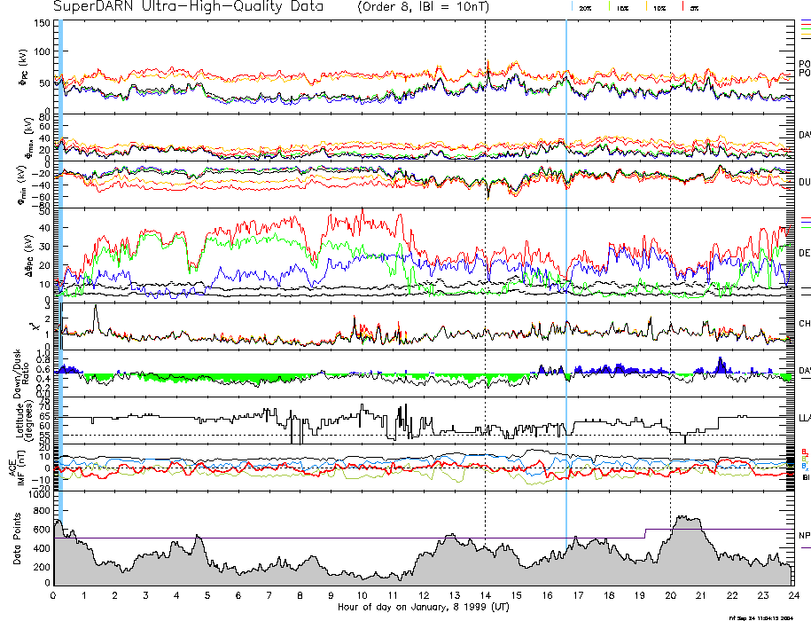
Task: Click the light blue vertical line near hour 16.6
Action: [566, 266]
